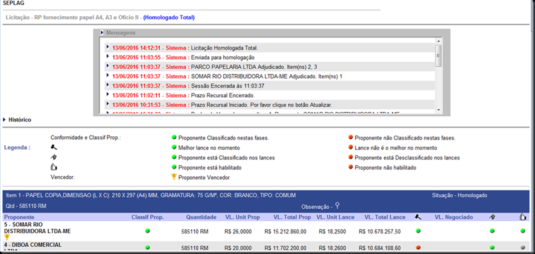Click DIBOA COMERCIAL red dot under gavel column
Screen dimensions: 535x254
click(419, 247)
